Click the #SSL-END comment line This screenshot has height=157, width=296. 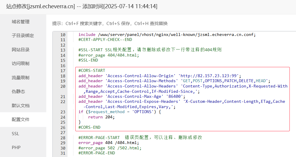pyautogui.click(x=88, y=60)
